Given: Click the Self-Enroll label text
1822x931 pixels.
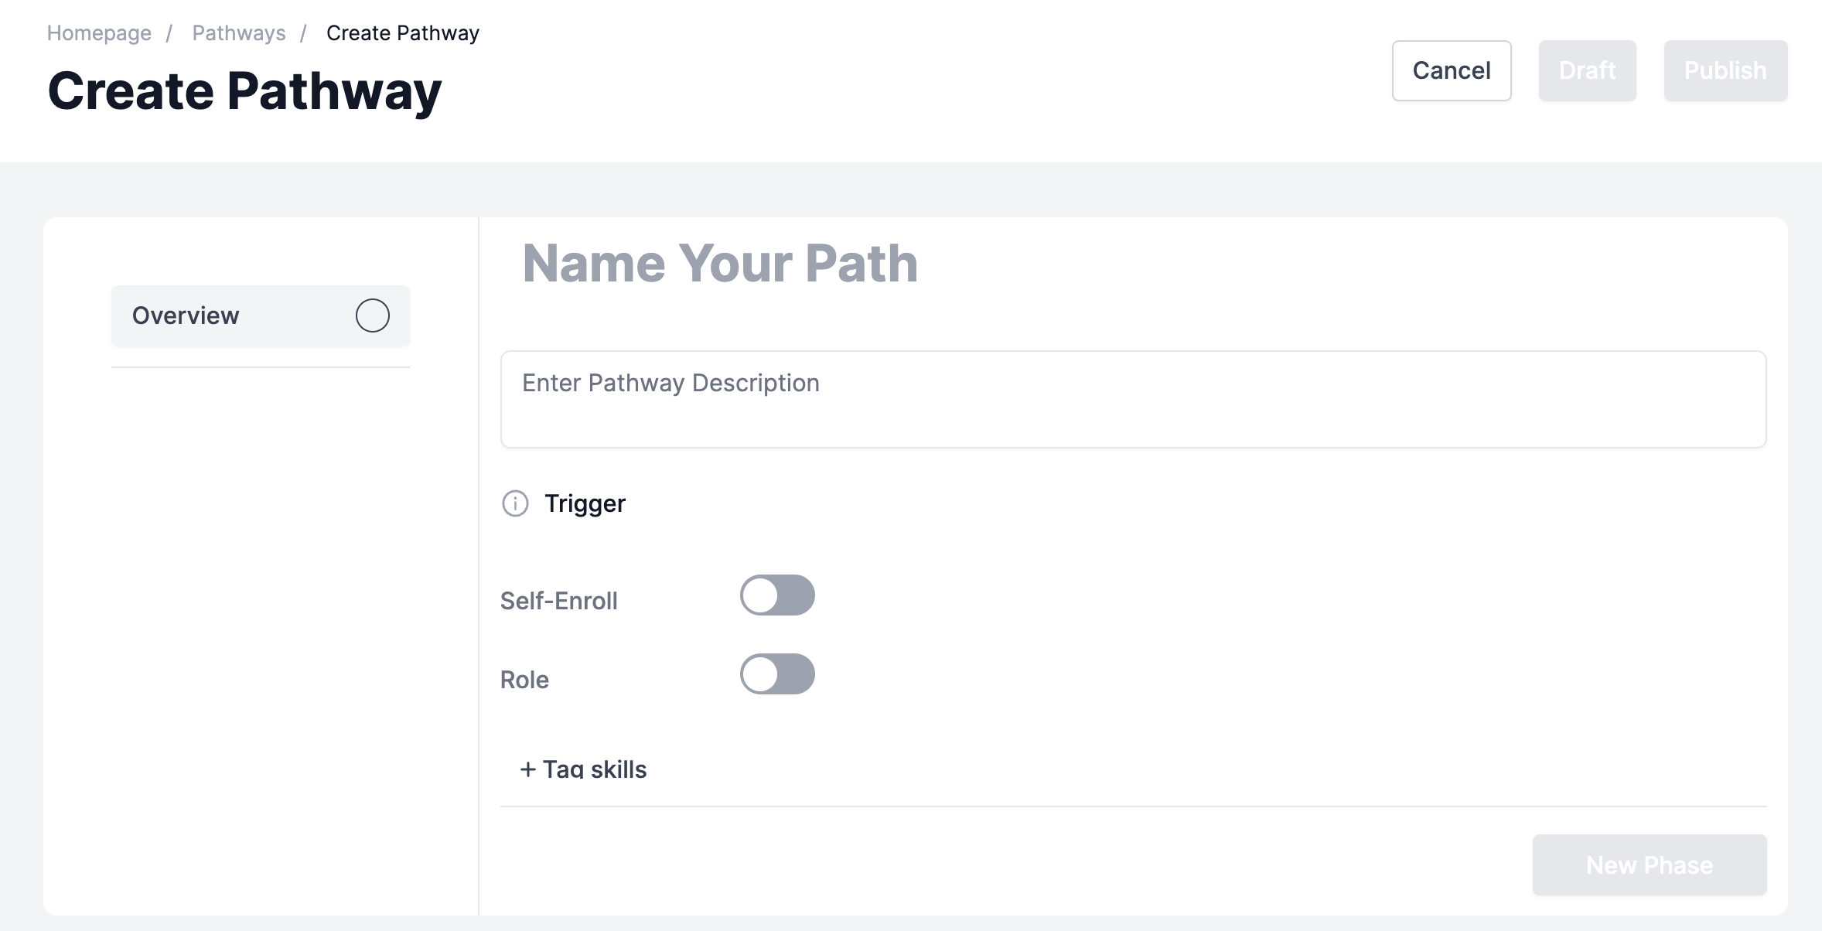Looking at the screenshot, I should 558,600.
